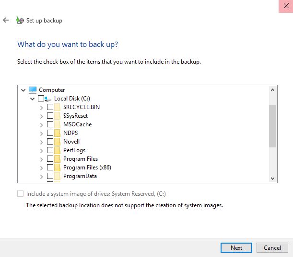Select the ProgramData label
This screenshot has width=293, height=257.
point(80,176)
